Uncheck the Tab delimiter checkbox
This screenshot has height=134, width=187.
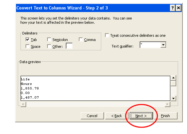pos(27,40)
